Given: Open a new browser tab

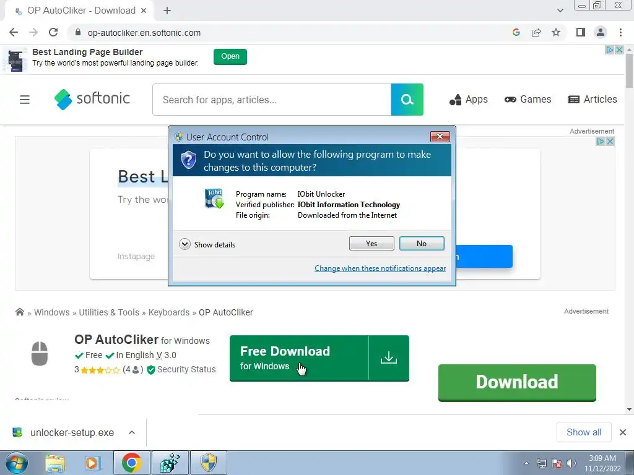Looking at the screenshot, I should pyautogui.click(x=167, y=11).
